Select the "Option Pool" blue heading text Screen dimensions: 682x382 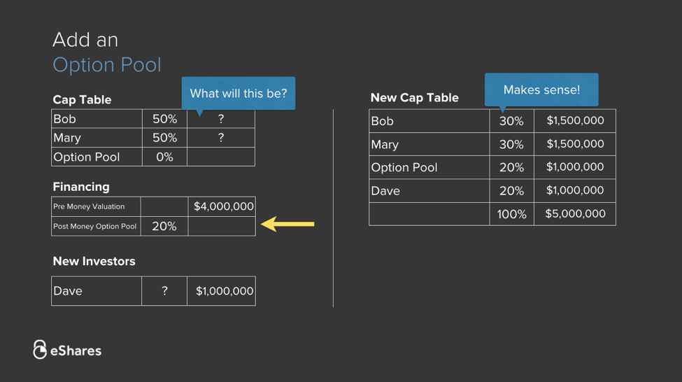107,65
